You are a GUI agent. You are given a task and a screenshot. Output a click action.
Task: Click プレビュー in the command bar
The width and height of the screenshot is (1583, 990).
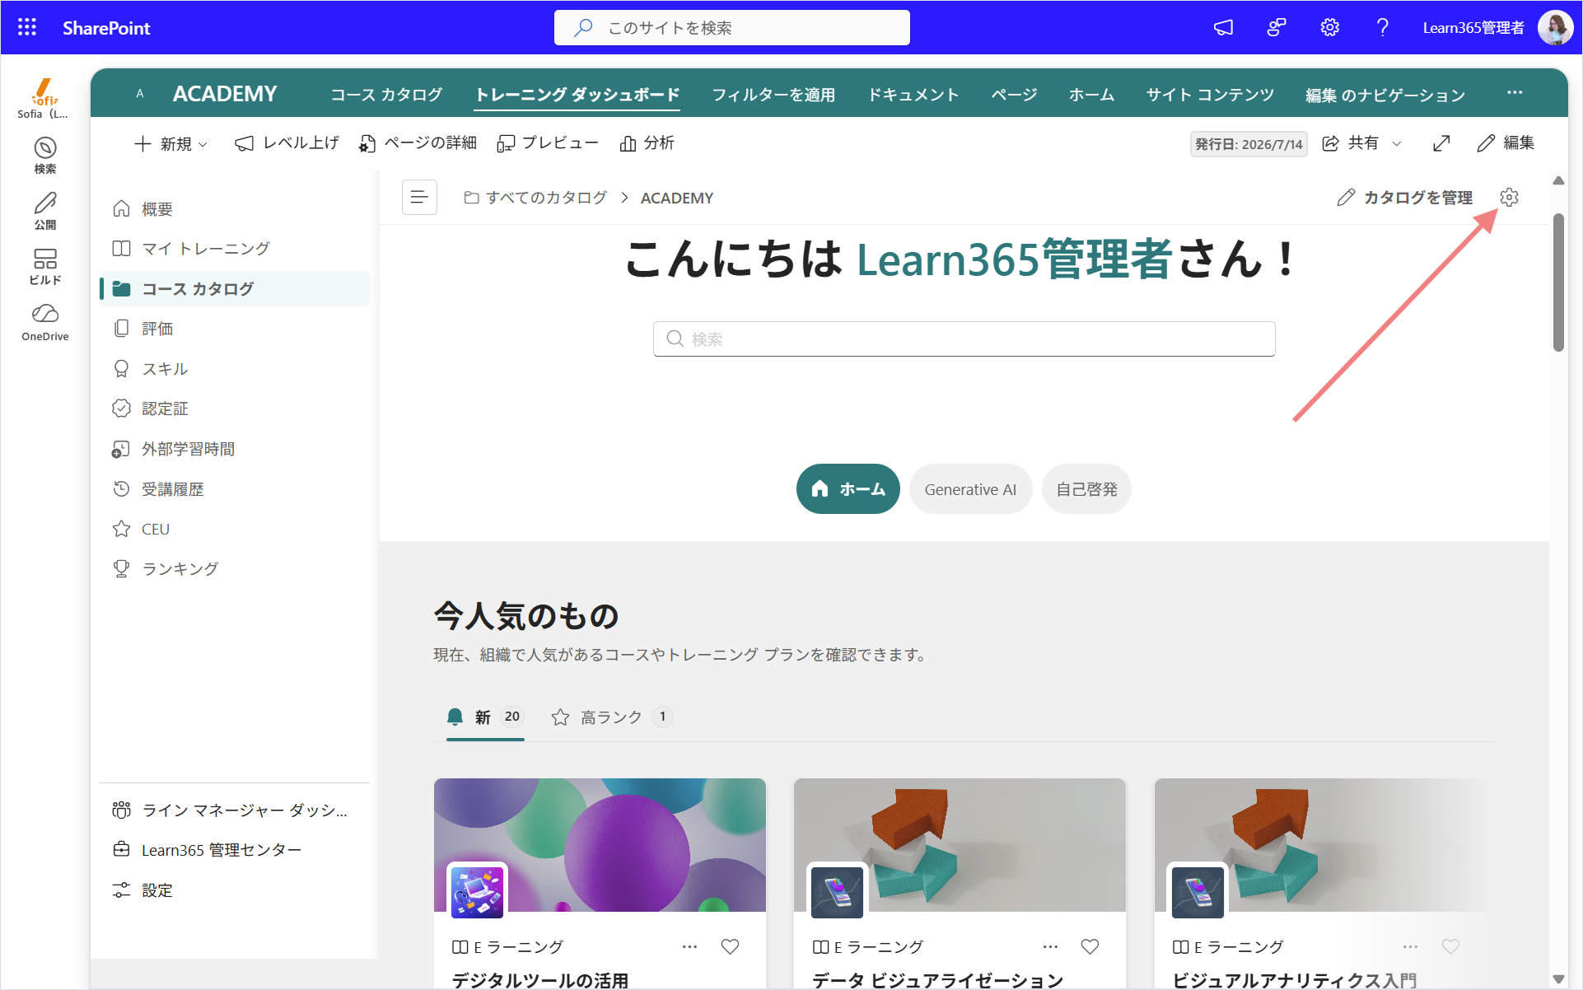(548, 143)
